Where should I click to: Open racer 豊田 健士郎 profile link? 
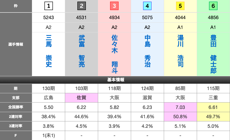[214, 54]
